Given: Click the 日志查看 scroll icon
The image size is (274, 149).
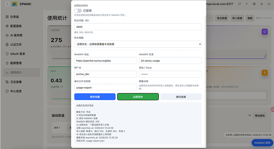Looking at the screenshot, I should click(x=7, y=82).
